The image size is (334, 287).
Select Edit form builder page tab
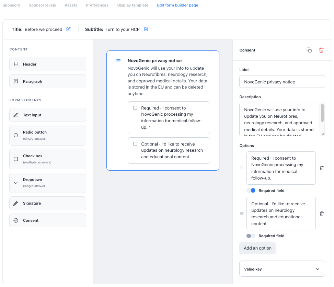[x=178, y=5]
